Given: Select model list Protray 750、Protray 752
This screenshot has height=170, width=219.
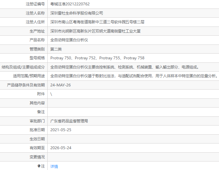Looking at the screenshot, I should coord(97,58).
